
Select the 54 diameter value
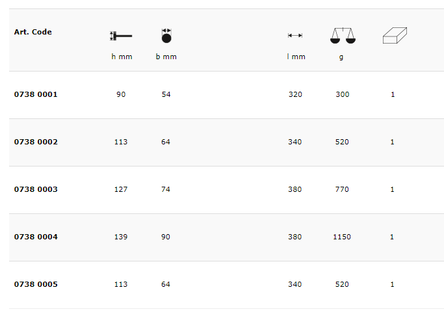pos(166,94)
